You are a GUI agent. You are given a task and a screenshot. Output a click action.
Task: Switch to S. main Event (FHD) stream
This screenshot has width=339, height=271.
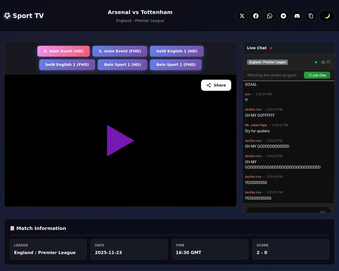click(x=120, y=51)
